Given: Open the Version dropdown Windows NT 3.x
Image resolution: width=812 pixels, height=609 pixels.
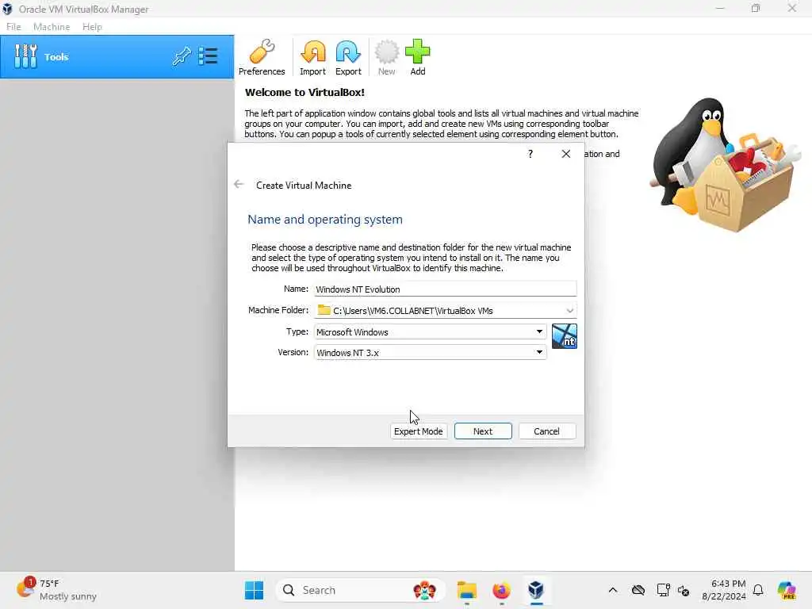Looking at the screenshot, I should tap(431, 353).
